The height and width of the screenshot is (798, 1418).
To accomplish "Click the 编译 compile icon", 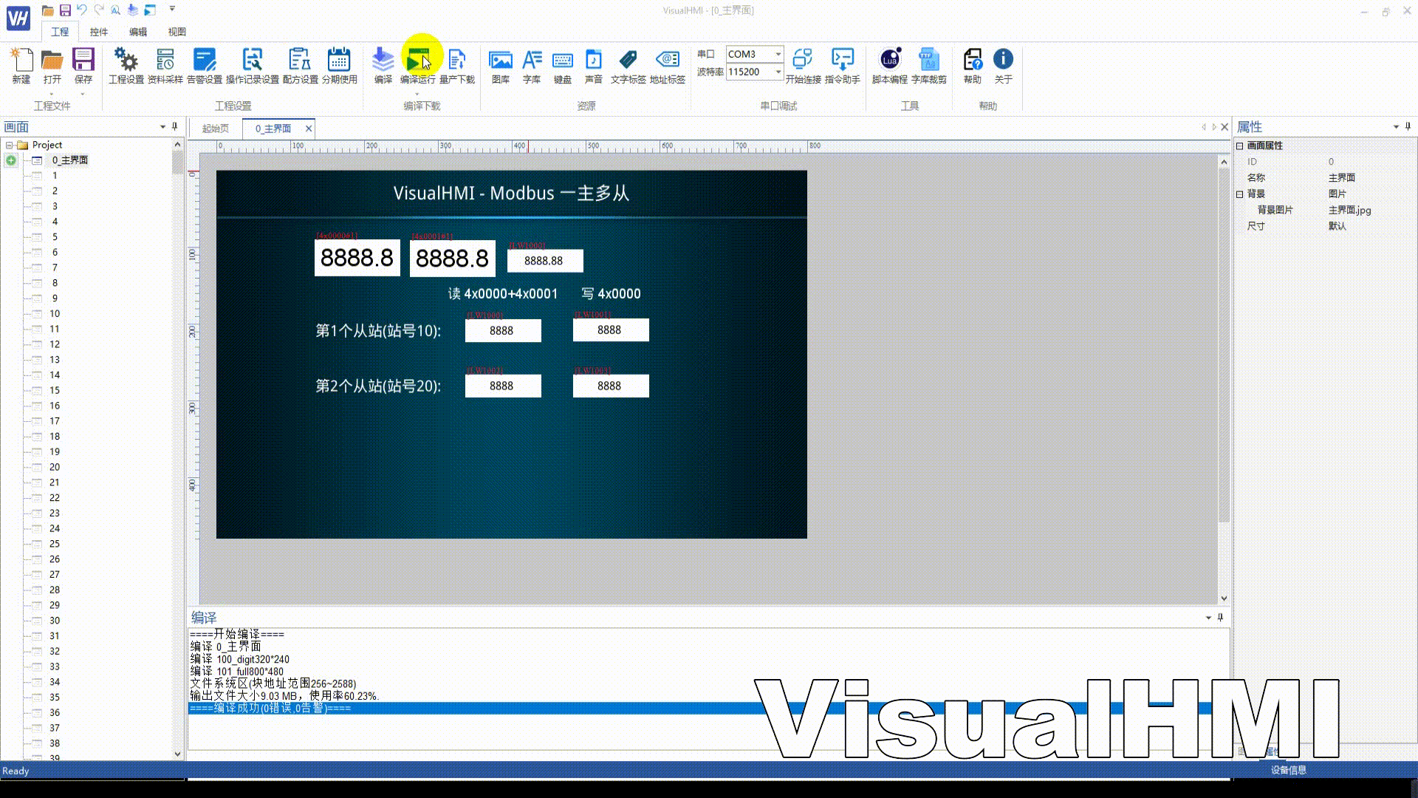I will pos(383,66).
